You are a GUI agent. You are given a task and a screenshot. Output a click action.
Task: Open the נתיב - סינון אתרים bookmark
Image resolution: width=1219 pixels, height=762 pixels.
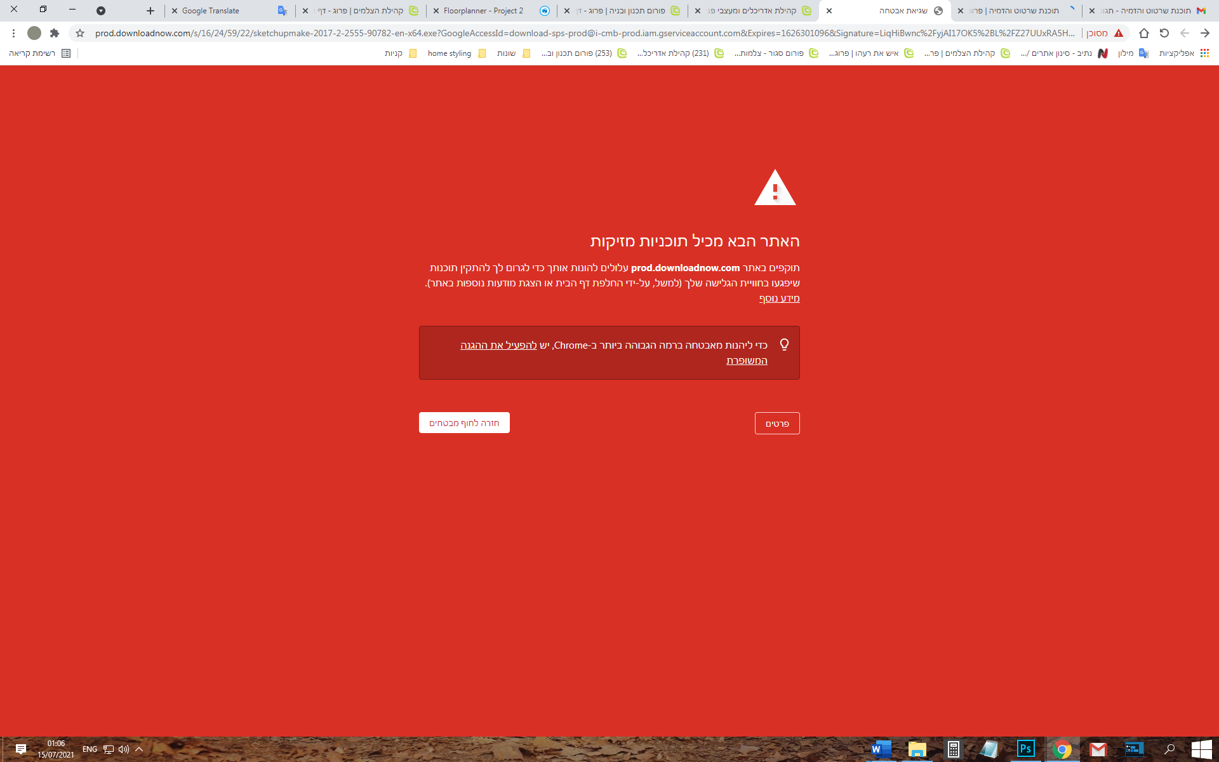pyautogui.click(x=1064, y=53)
